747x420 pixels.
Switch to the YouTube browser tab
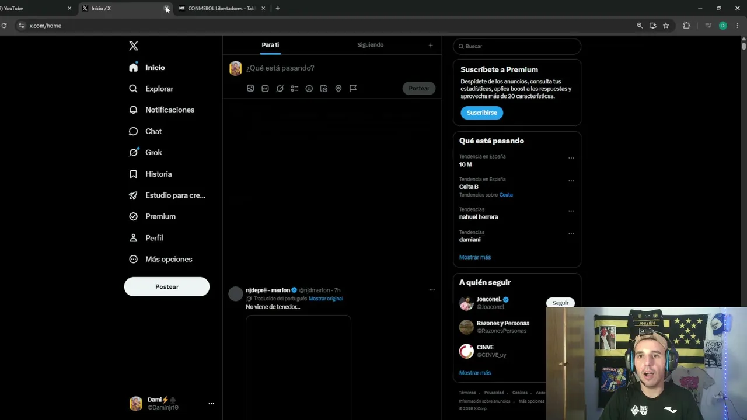(35, 8)
